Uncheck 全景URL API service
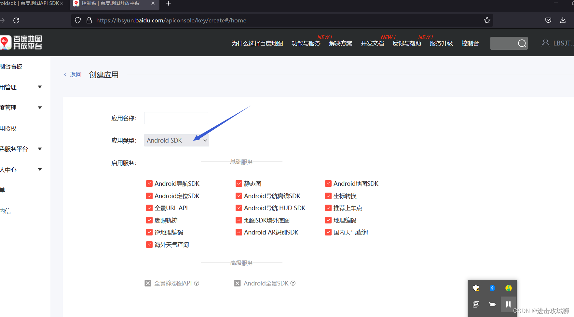Screen dimensions: 574x317 [149, 208]
